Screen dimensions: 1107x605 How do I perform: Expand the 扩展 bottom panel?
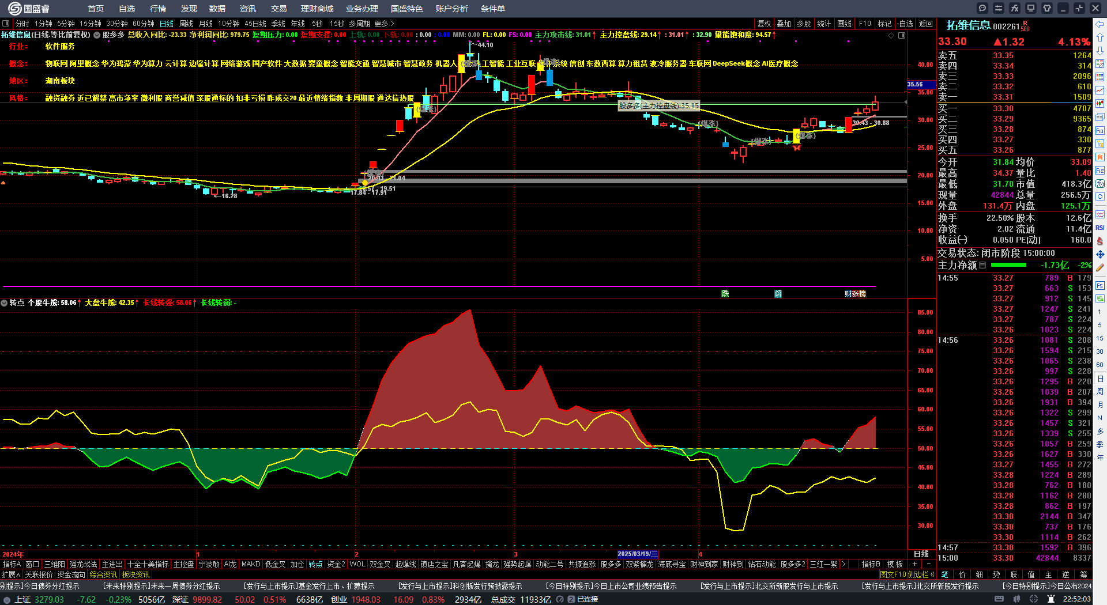(11, 574)
